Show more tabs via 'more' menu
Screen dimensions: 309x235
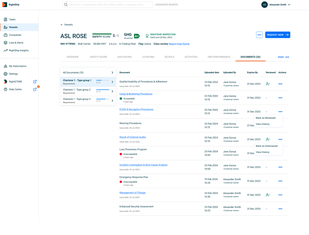pyautogui.click(x=283, y=57)
